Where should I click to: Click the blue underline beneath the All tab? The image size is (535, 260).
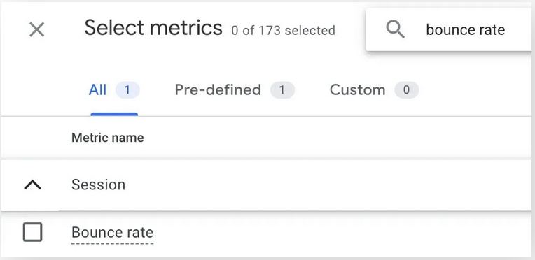coord(114,115)
